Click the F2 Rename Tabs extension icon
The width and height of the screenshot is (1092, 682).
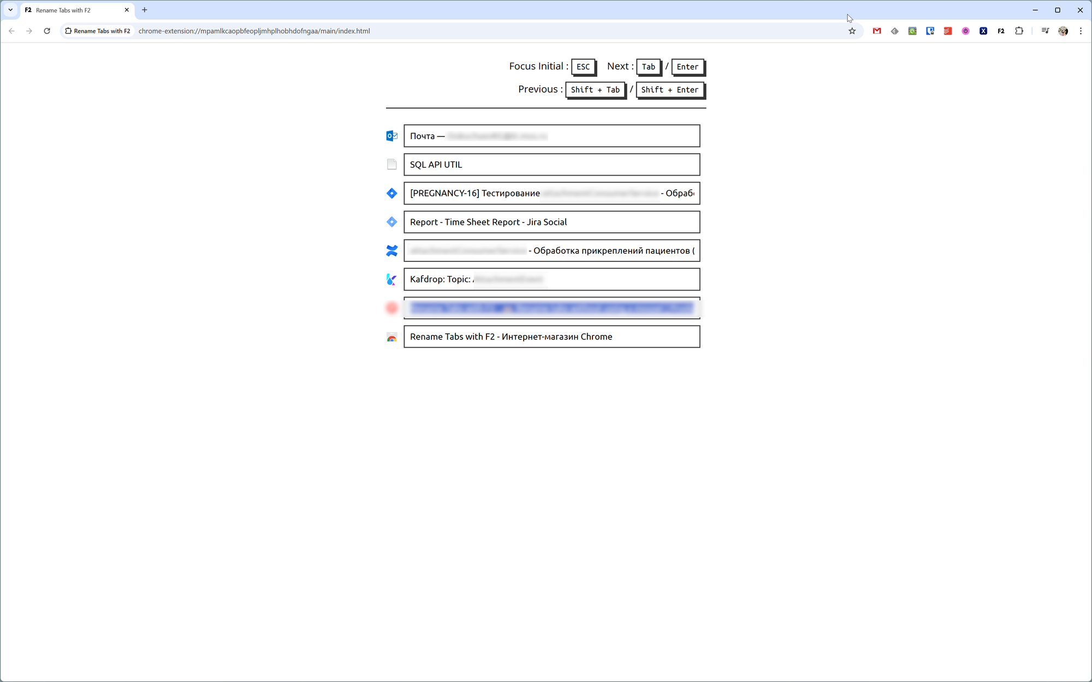[x=1001, y=31]
